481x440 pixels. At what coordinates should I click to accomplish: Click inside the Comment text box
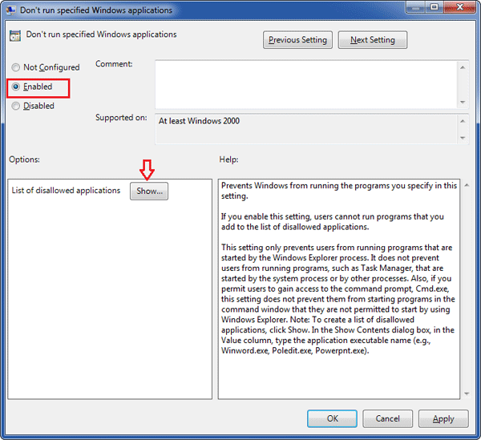pos(306,84)
